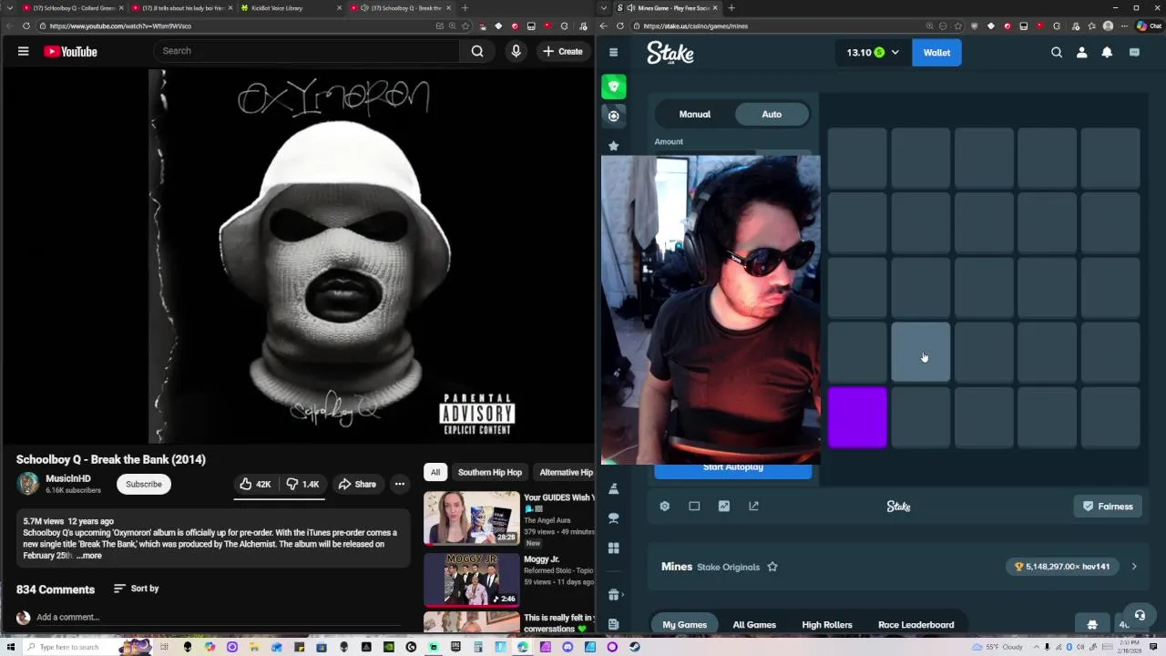This screenshot has height=656, width=1166.
Task: Open the YouTube hamburger guide menu
Action: tap(23, 51)
